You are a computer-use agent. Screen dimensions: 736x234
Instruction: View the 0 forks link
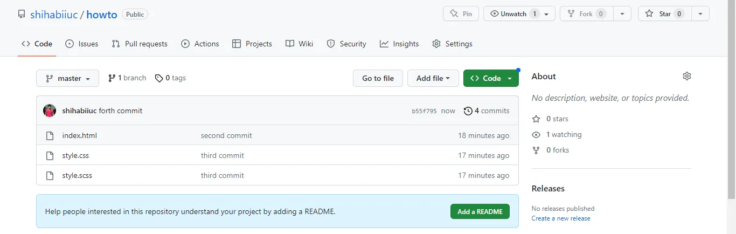point(550,150)
